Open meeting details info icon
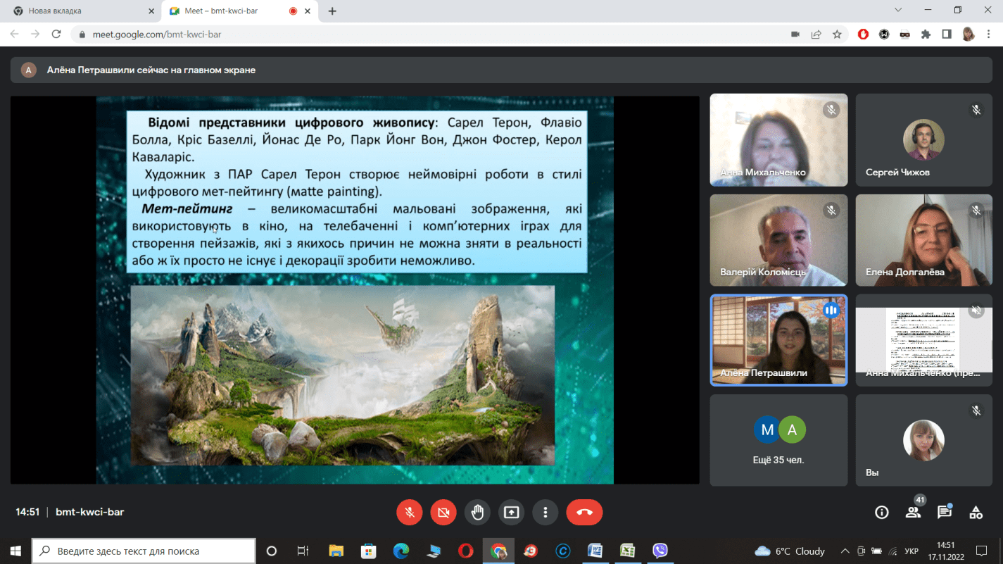 (881, 513)
